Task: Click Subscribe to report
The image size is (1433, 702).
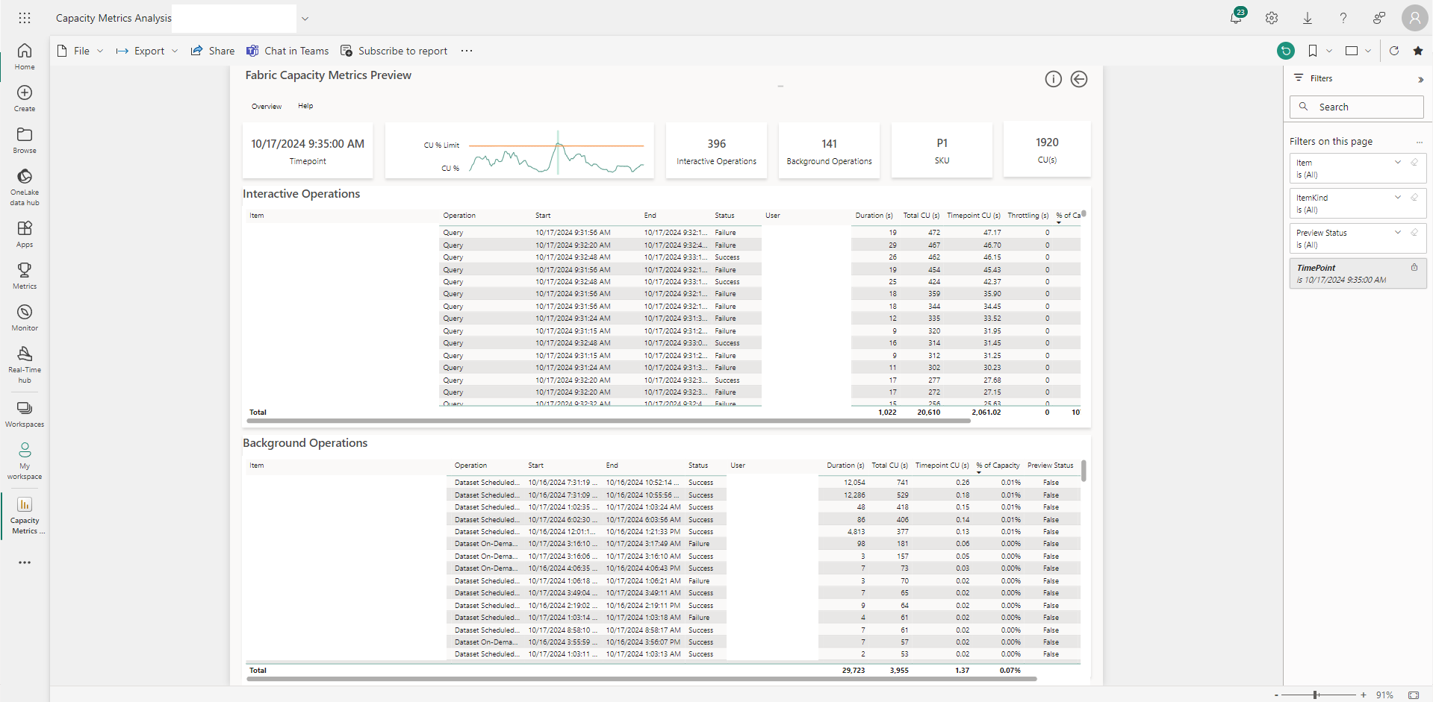Action: [x=394, y=51]
